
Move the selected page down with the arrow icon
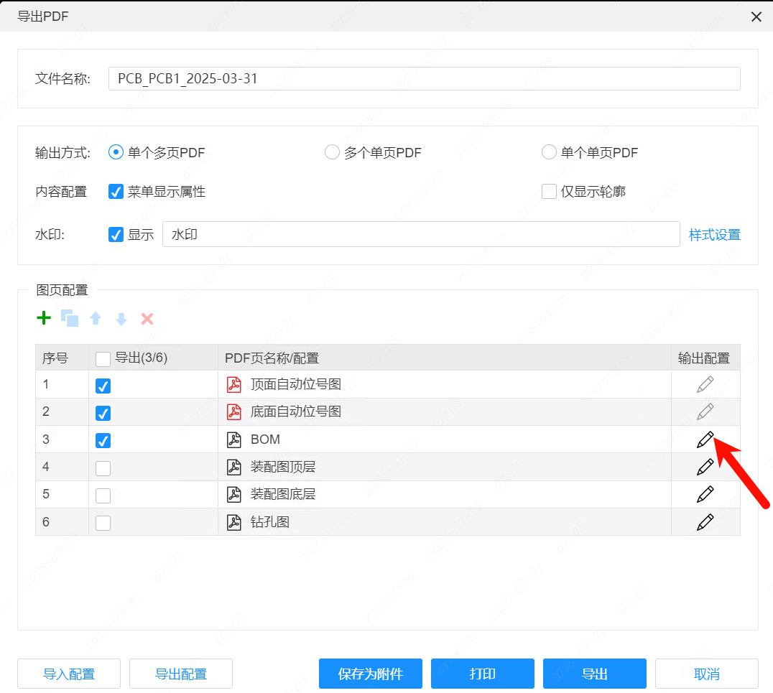point(121,318)
